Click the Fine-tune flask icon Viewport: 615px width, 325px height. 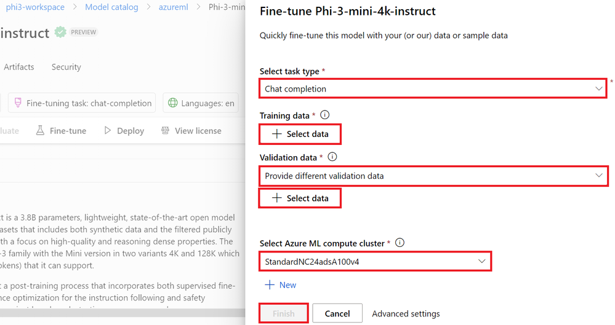click(41, 130)
